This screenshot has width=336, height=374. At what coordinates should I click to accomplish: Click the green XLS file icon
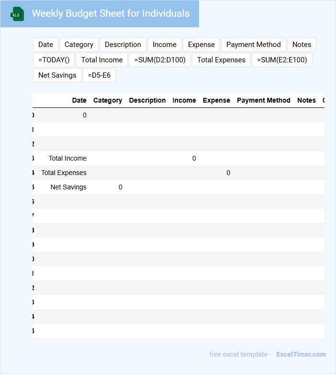[17, 14]
